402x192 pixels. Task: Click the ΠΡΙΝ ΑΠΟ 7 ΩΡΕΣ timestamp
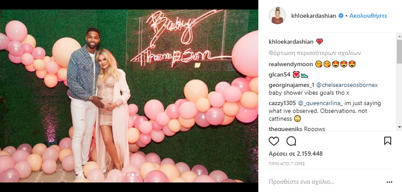[286, 164]
